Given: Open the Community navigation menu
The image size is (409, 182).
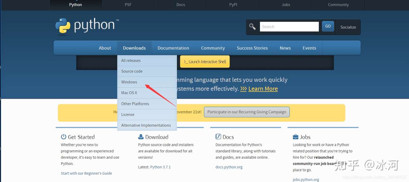Looking at the screenshot, I should (213, 48).
